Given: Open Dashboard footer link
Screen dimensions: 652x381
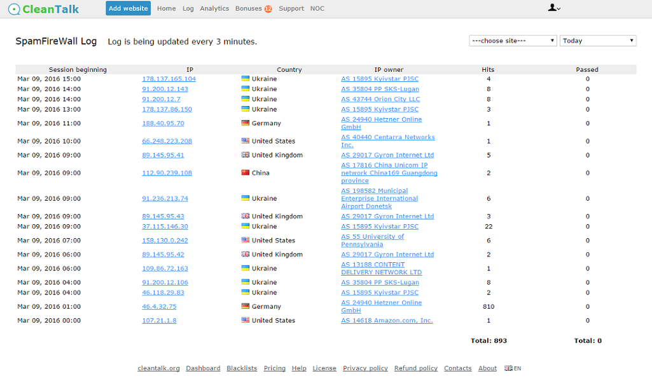Looking at the screenshot, I should (x=203, y=368).
